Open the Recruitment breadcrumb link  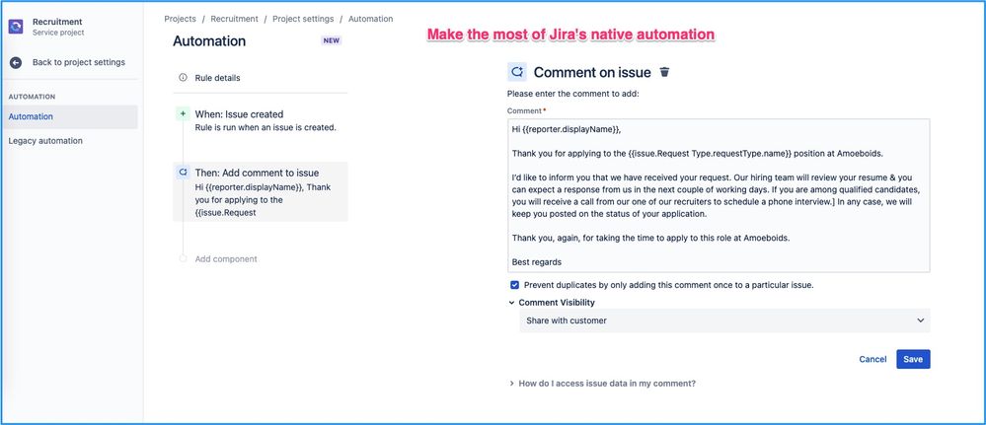pos(235,19)
